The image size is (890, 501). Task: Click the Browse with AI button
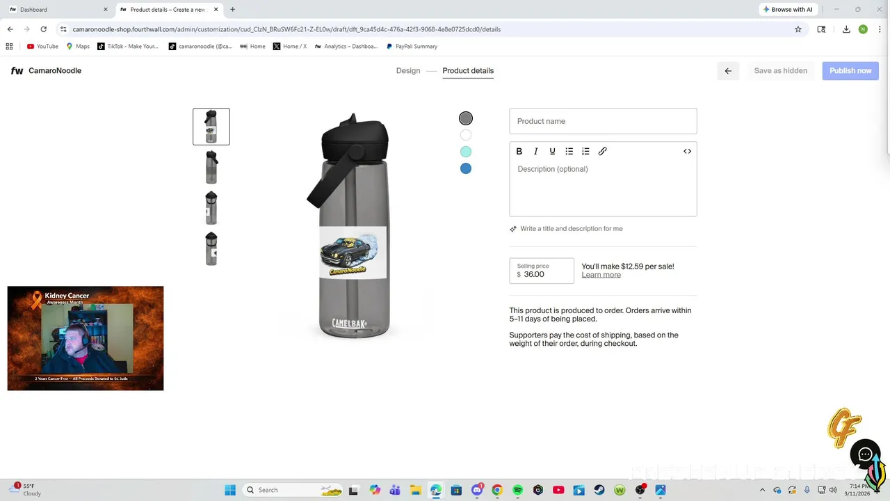788,10
